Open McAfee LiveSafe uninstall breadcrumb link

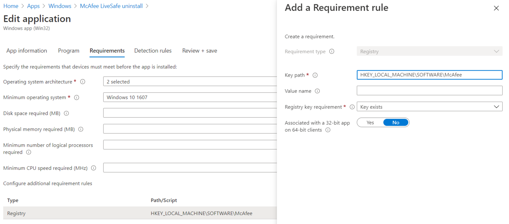[111, 6]
